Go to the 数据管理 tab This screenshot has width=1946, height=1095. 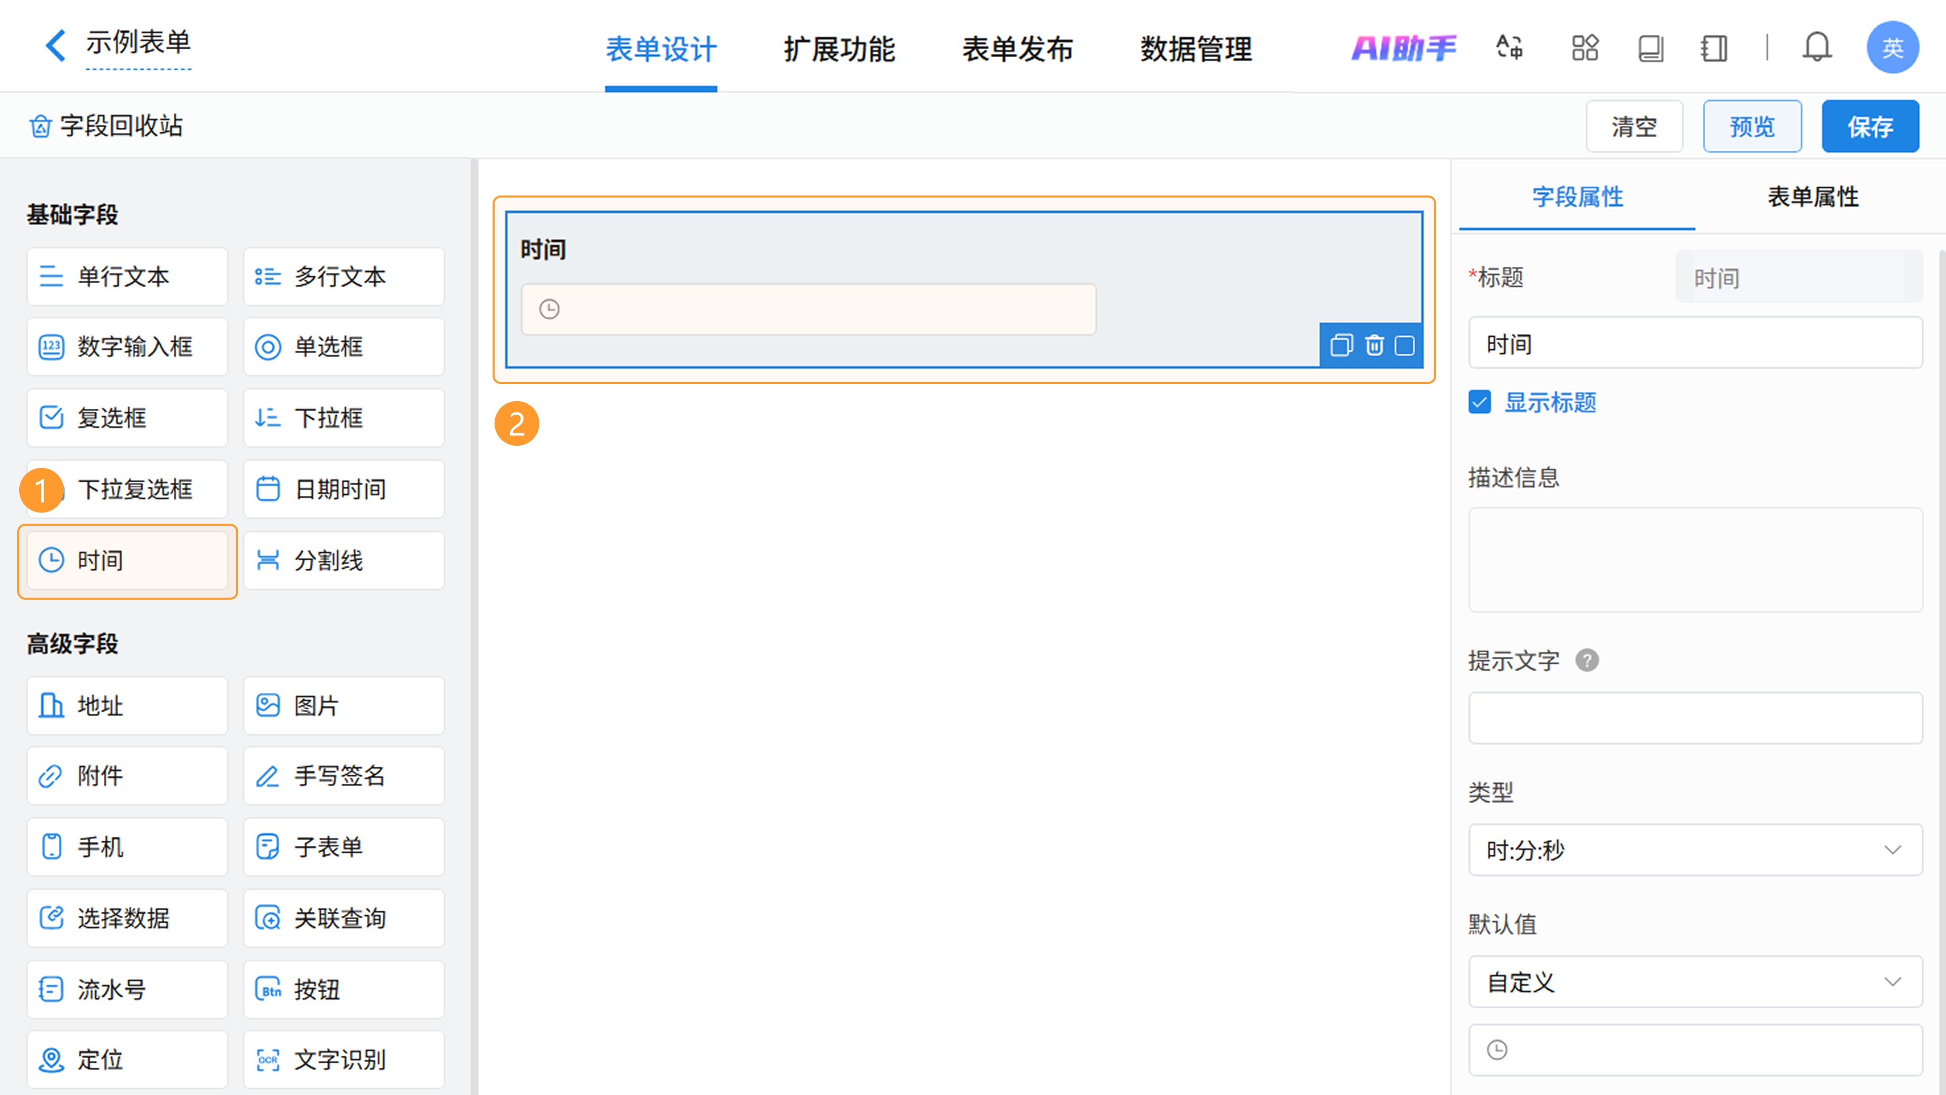click(1195, 50)
